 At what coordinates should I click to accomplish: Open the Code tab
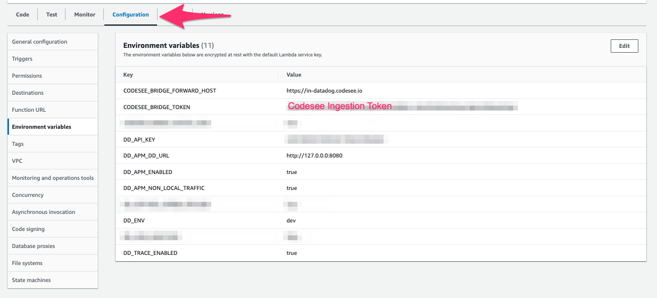(22, 14)
